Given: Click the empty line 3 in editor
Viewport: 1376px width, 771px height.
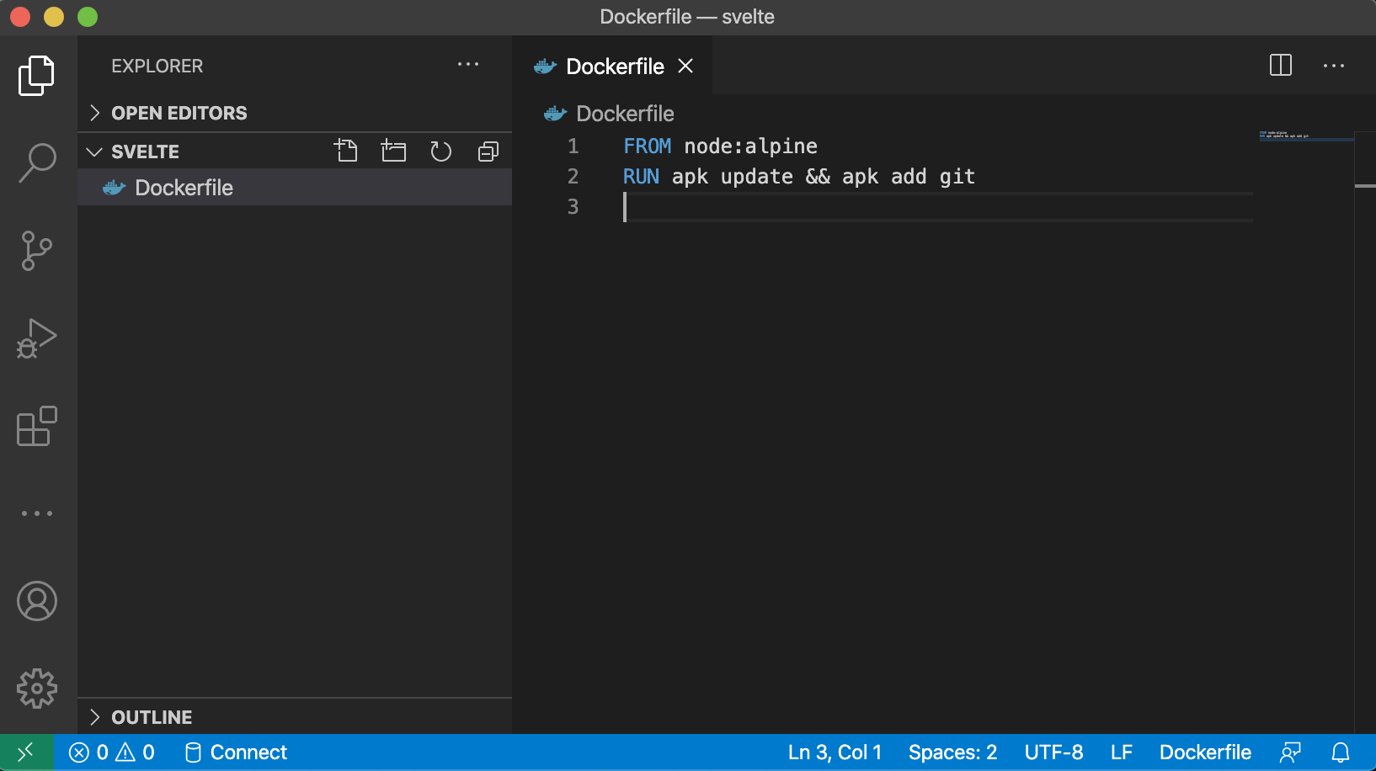Looking at the screenshot, I should coord(937,207).
